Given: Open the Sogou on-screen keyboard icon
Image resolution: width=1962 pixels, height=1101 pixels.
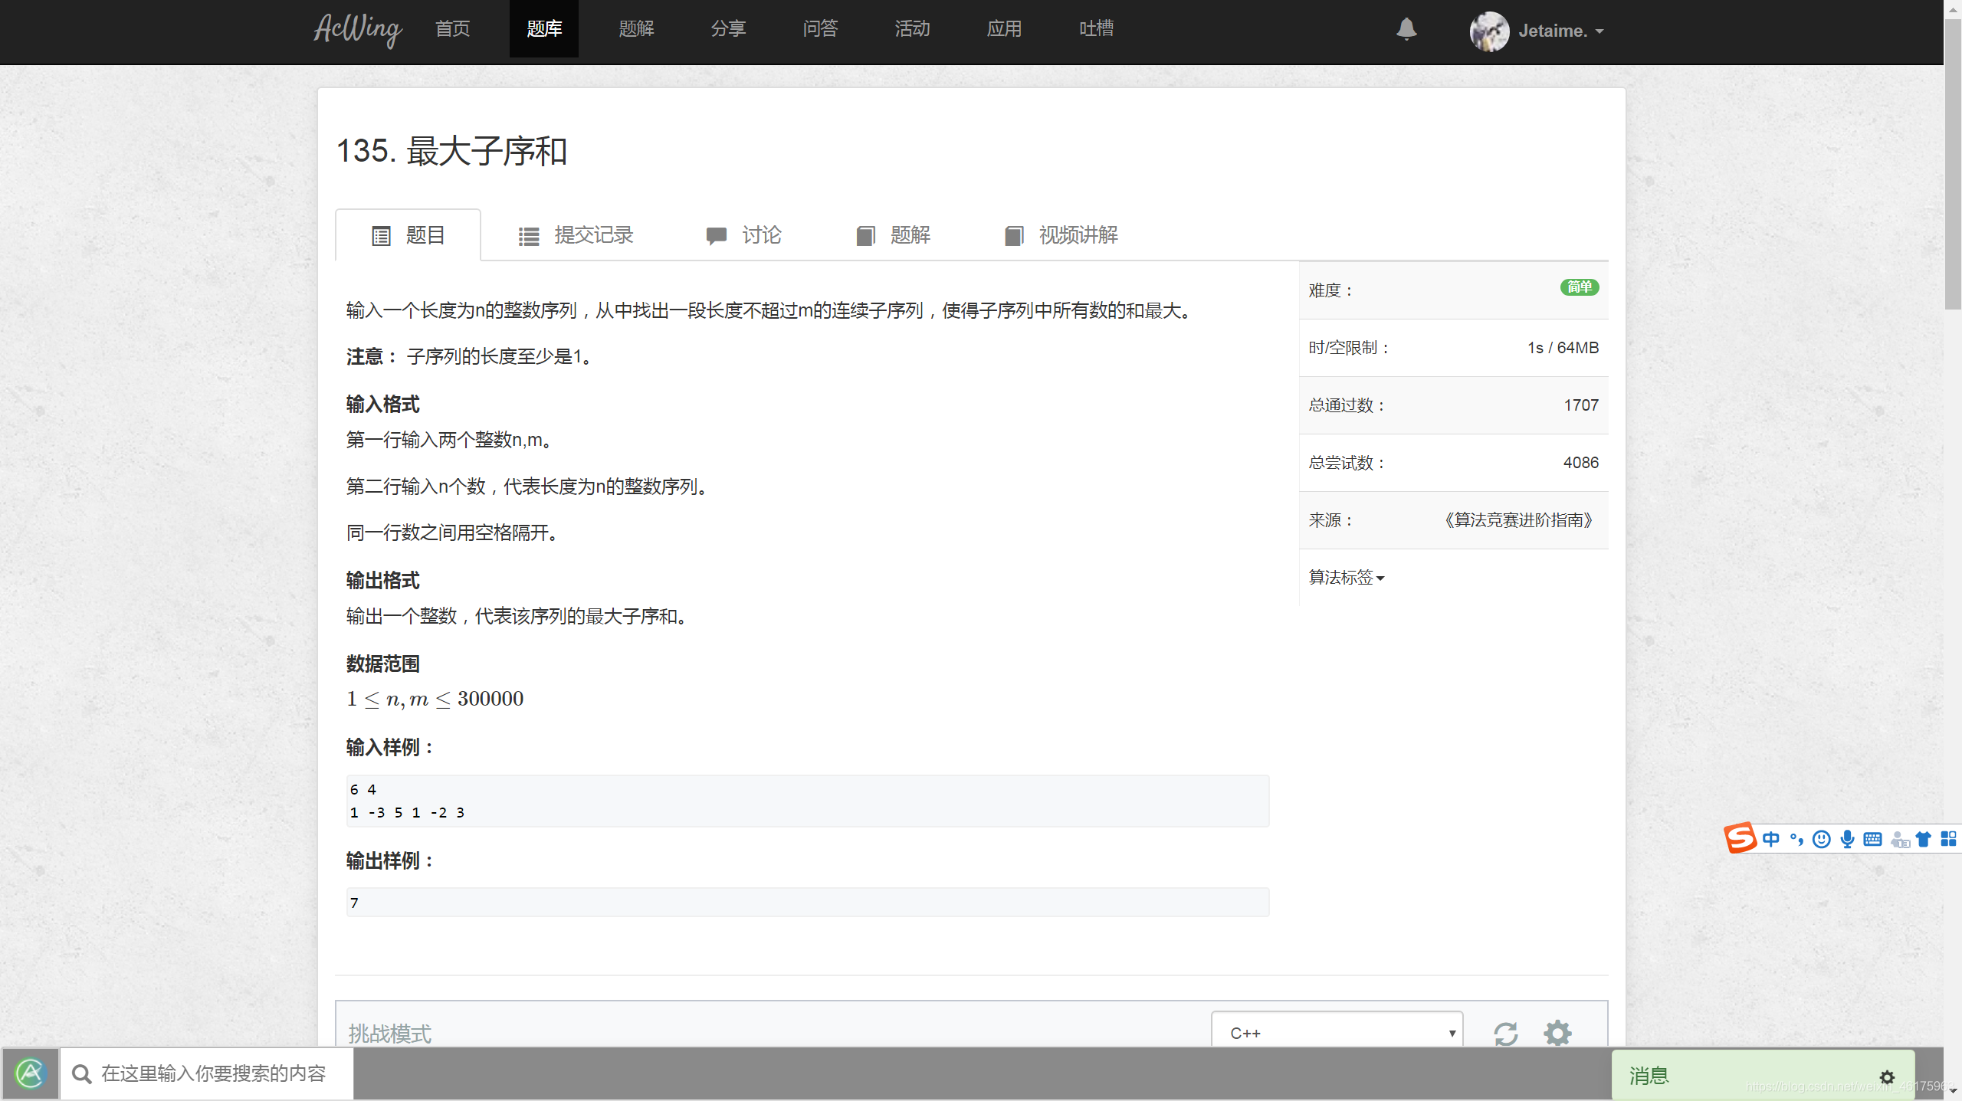Looking at the screenshot, I should pos(1872,839).
